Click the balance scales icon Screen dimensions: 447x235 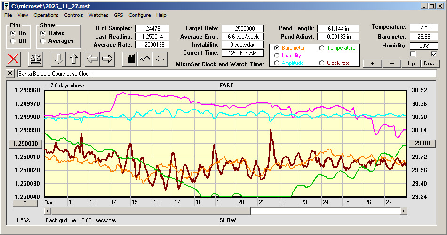click(35, 59)
